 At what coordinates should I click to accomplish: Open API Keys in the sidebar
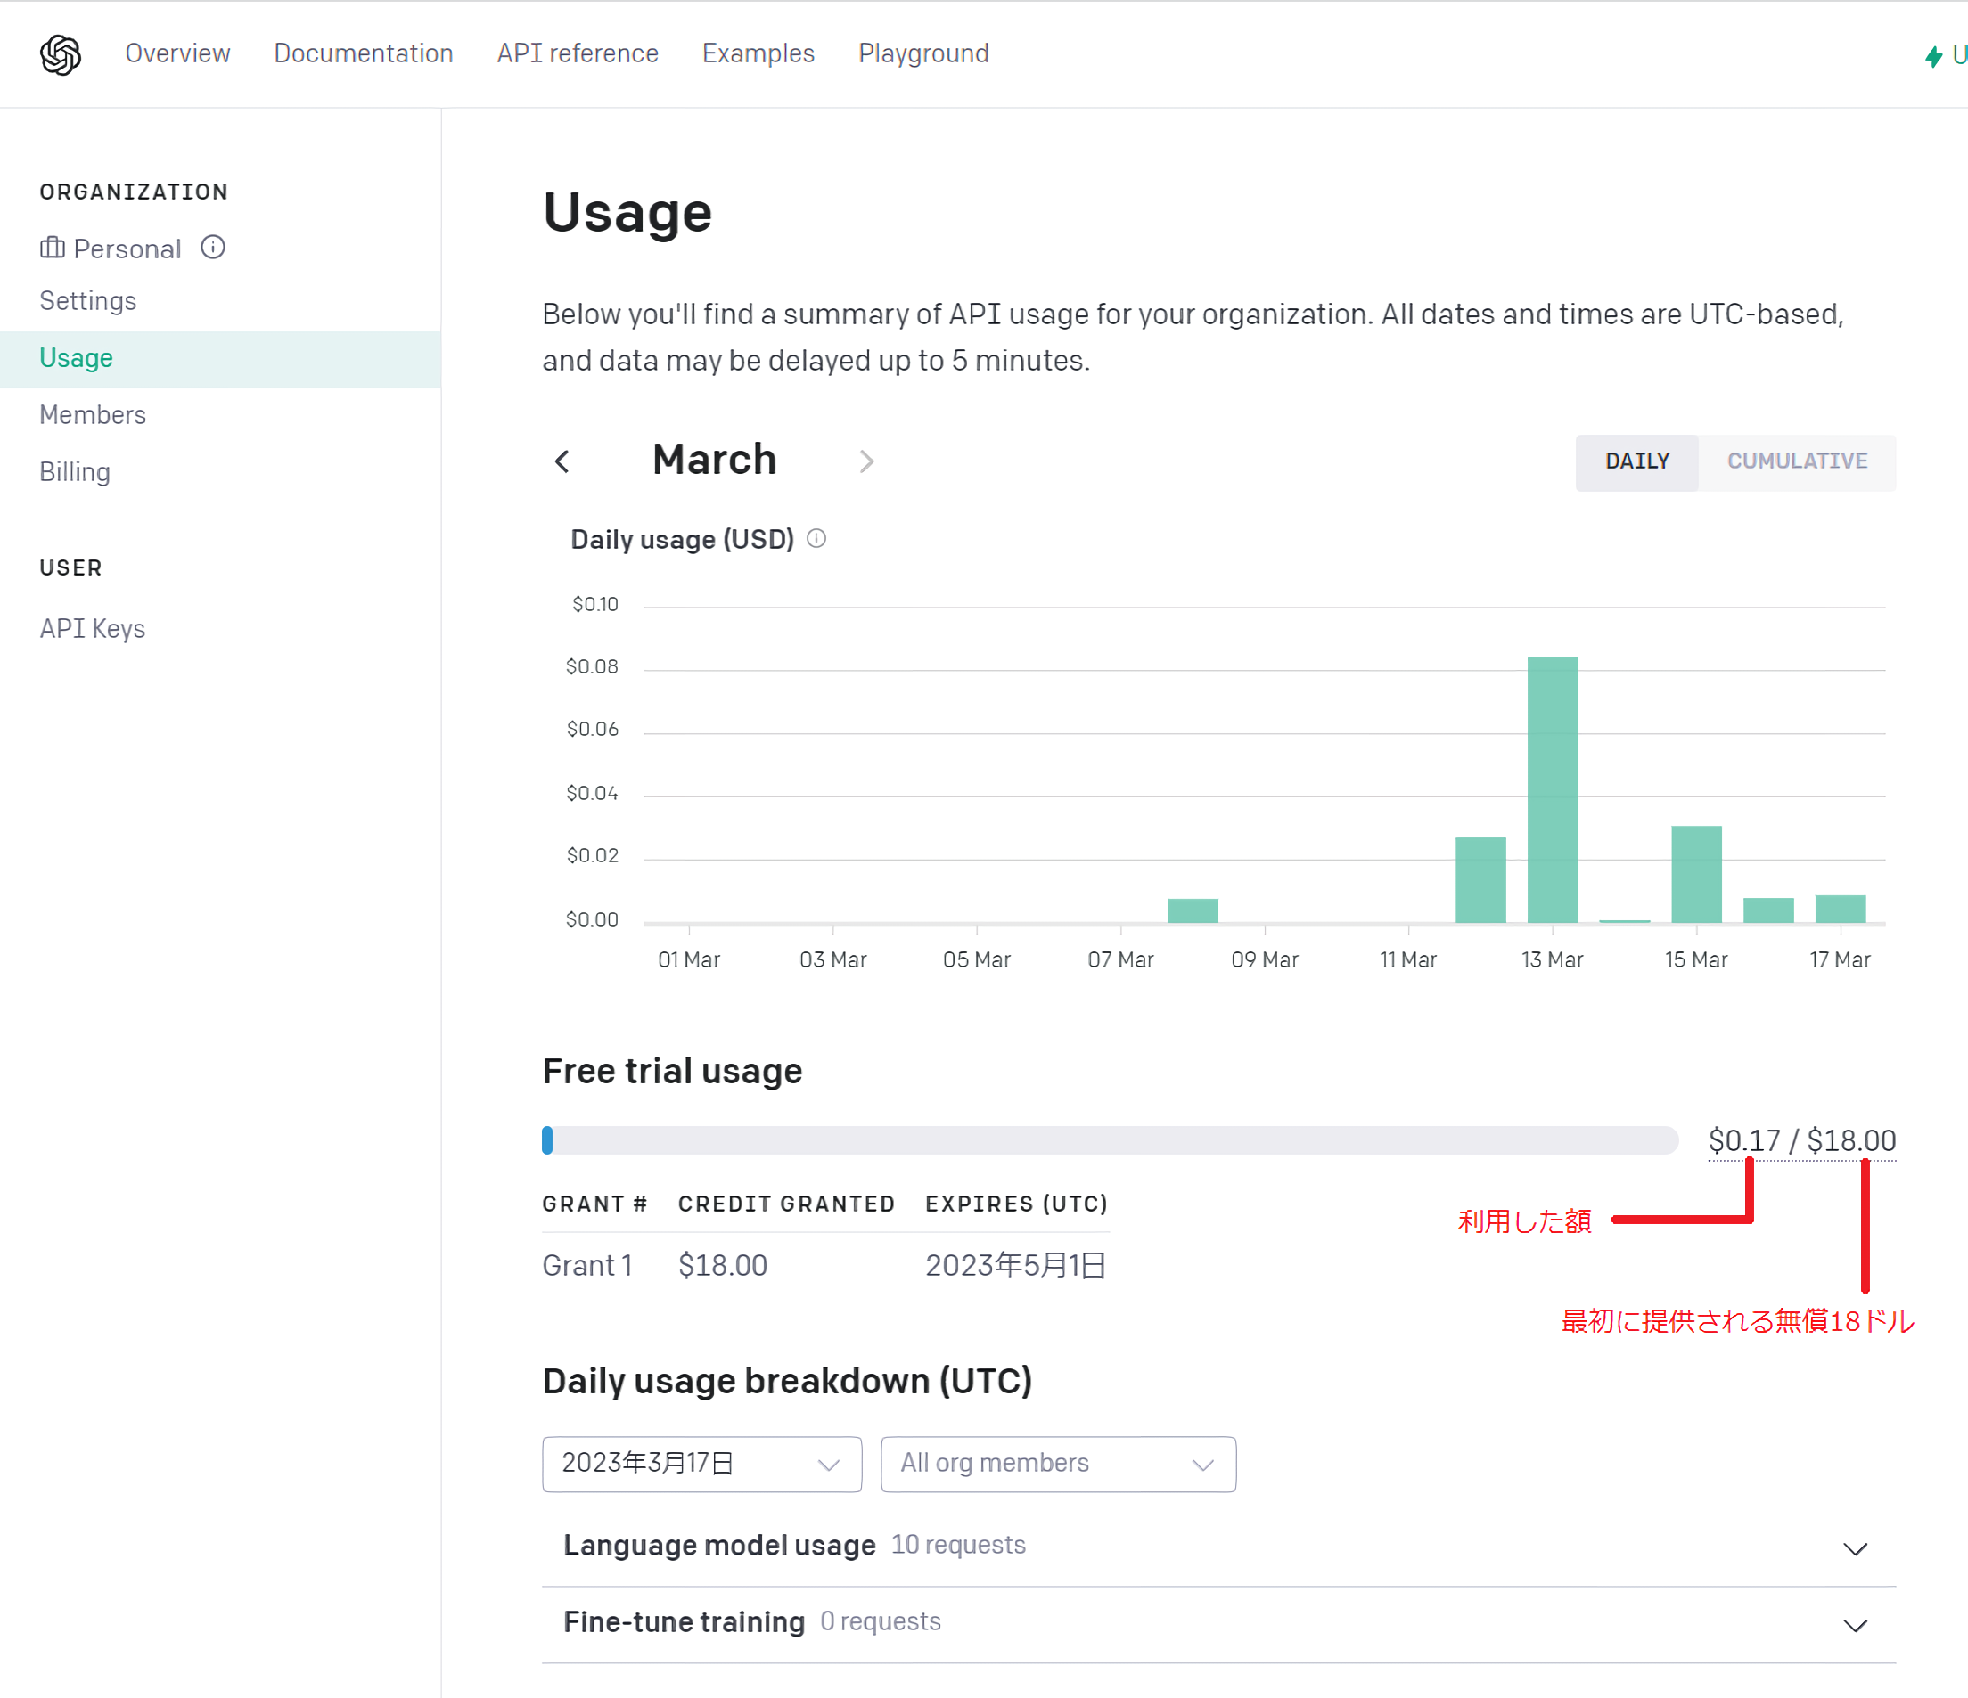92,628
